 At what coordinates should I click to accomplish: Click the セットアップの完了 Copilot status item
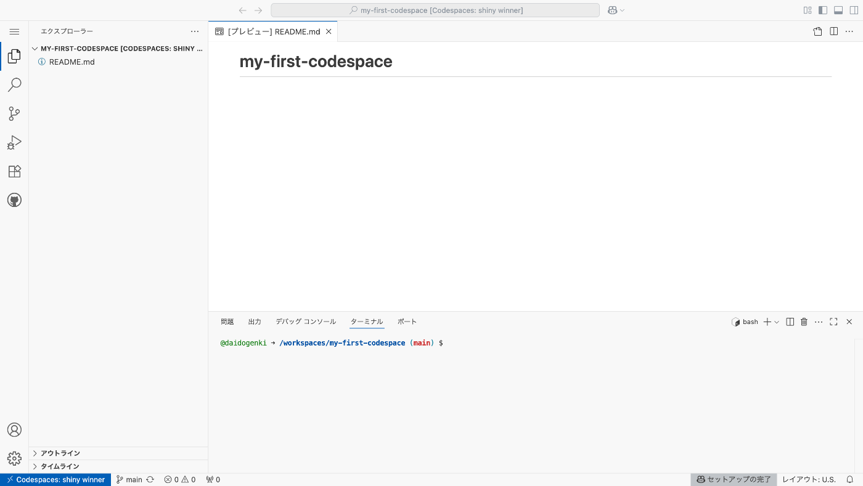[734, 480]
